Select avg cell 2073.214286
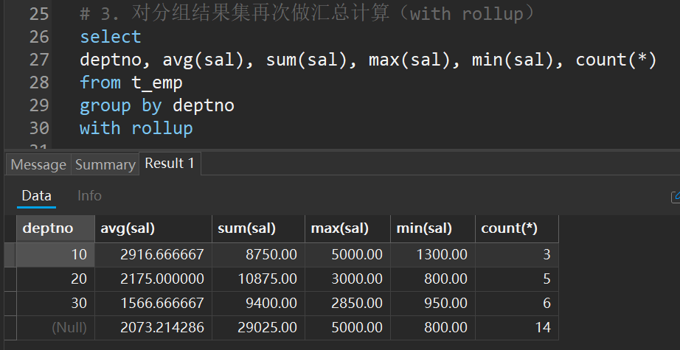Screen dimensions: 680x350 [x=153, y=327]
